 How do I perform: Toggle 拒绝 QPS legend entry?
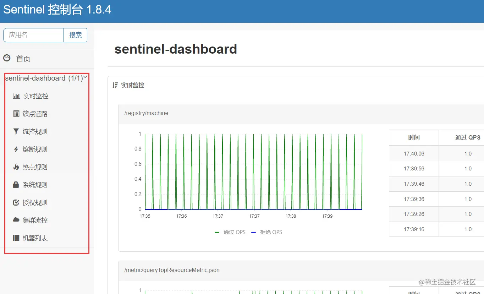266,232
